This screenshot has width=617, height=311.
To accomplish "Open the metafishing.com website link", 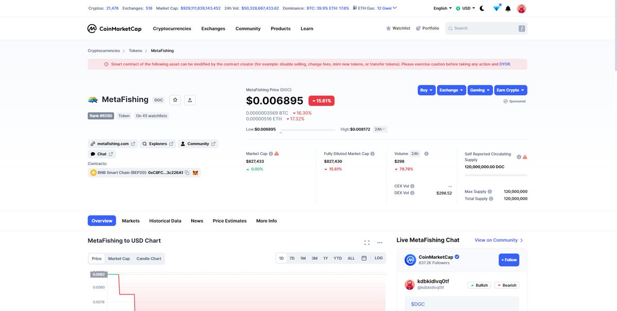I will click(x=113, y=144).
